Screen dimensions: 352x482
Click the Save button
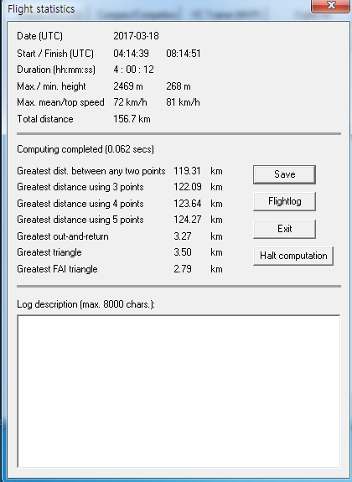pyautogui.click(x=284, y=174)
